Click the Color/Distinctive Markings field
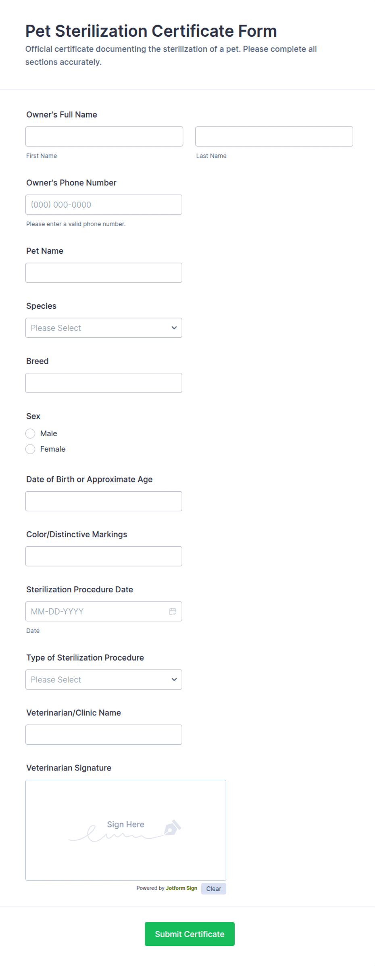The height and width of the screenshot is (966, 375). tap(103, 556)
